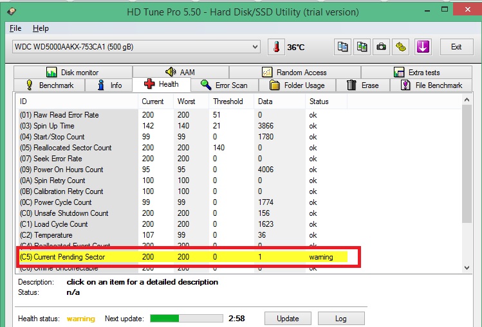Switch to the Folder Usage tab
This screenshot has width=482, height=327.
pyautogui.click(x=297, y=85)
